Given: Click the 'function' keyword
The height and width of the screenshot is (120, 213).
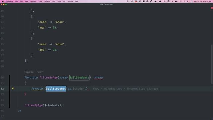Looking at the screenshot, I should pyautogui.click(x=31, y=78).
